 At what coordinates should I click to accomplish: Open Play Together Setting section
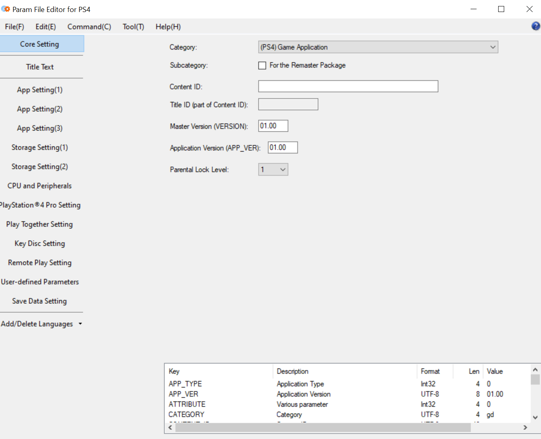(x=40, y=224)
